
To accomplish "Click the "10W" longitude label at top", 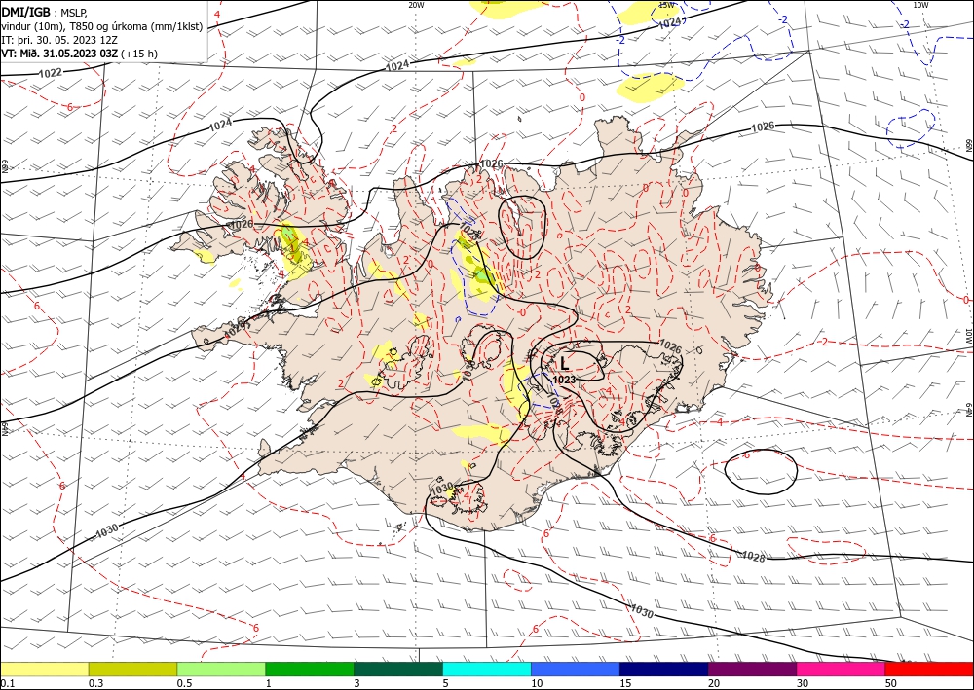I will click(920, 5).
